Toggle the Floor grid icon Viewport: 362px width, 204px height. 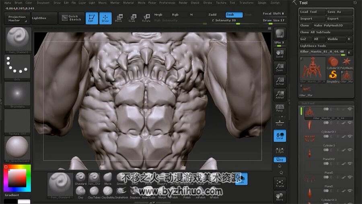click(280, 122)
